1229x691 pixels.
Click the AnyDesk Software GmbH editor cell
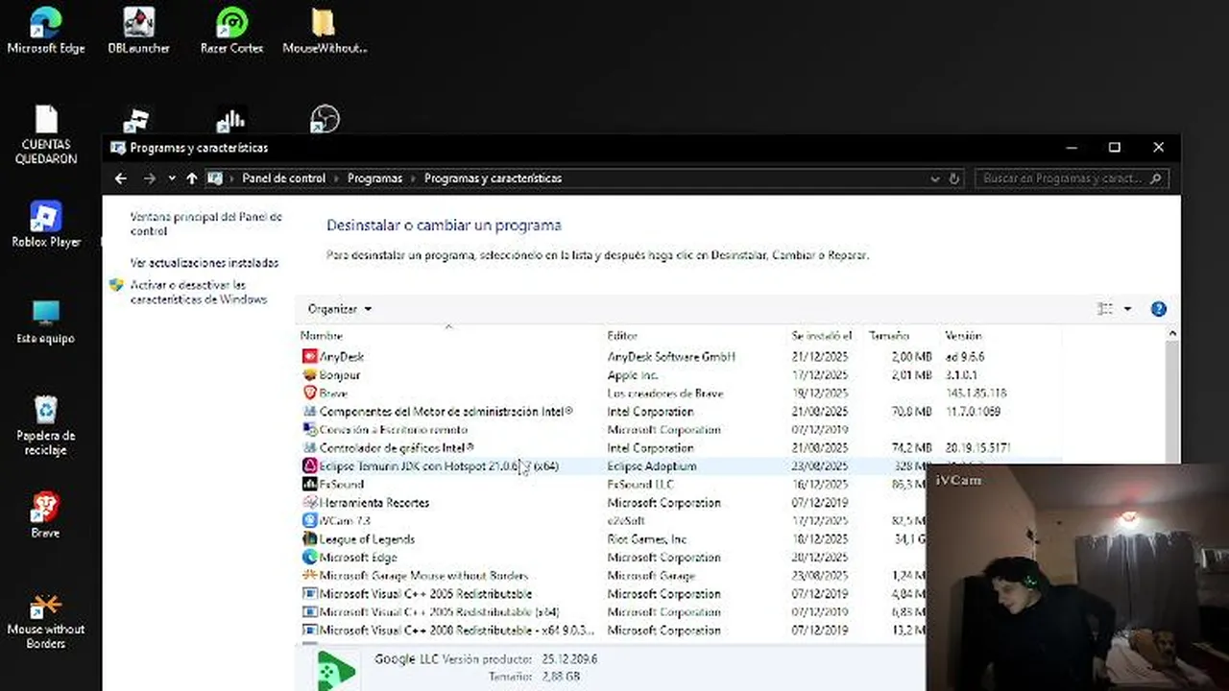671,356
